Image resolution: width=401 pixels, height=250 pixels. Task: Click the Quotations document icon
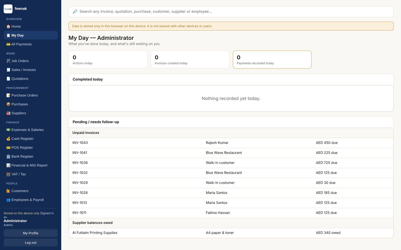pos(8,79)
